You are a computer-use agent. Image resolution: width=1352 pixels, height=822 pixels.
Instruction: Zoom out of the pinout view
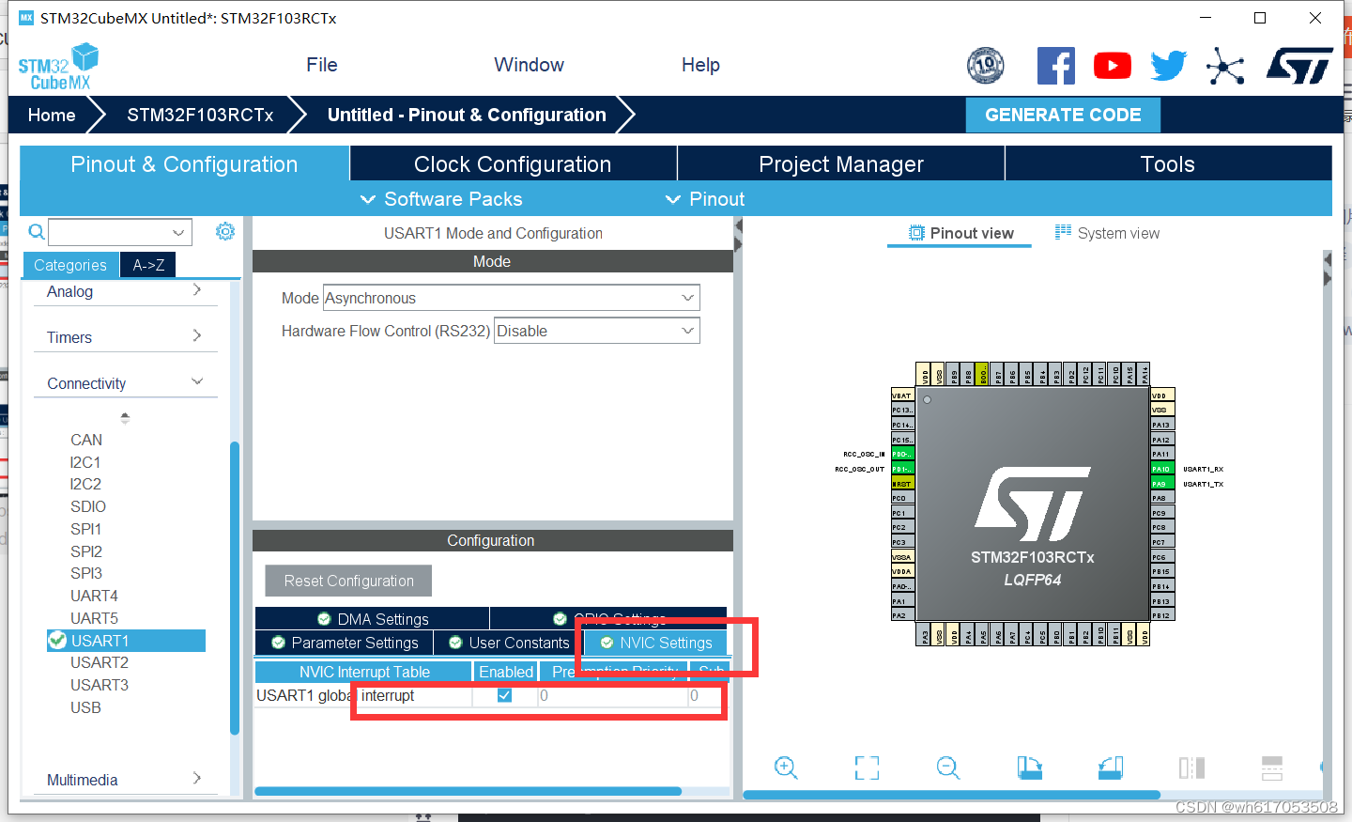[948, 768]
